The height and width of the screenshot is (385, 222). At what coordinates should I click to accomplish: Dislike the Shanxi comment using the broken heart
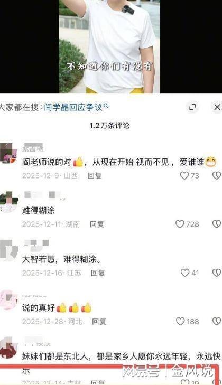tap(217, 175)
